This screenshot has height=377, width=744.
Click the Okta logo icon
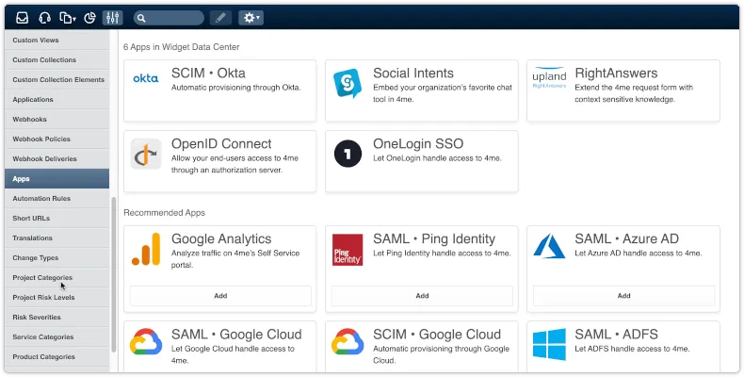(146, 78)
